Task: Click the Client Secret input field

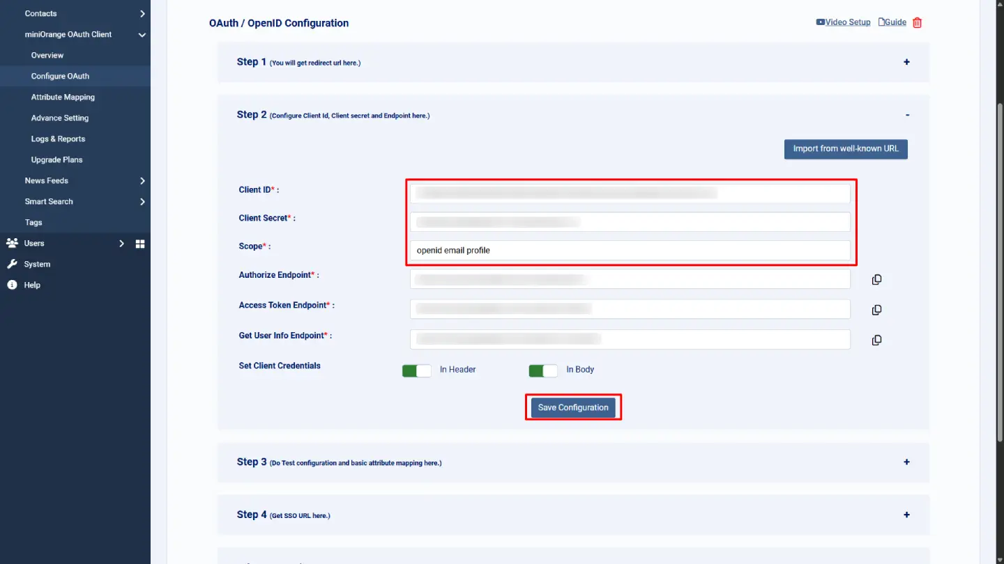Action: coord(630,221)
